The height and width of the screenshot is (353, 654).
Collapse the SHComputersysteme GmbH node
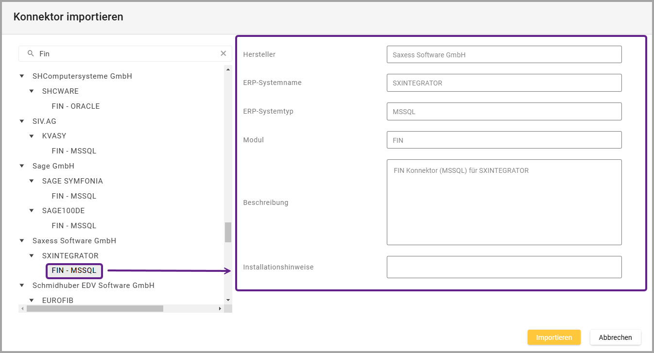click(21, 76)
